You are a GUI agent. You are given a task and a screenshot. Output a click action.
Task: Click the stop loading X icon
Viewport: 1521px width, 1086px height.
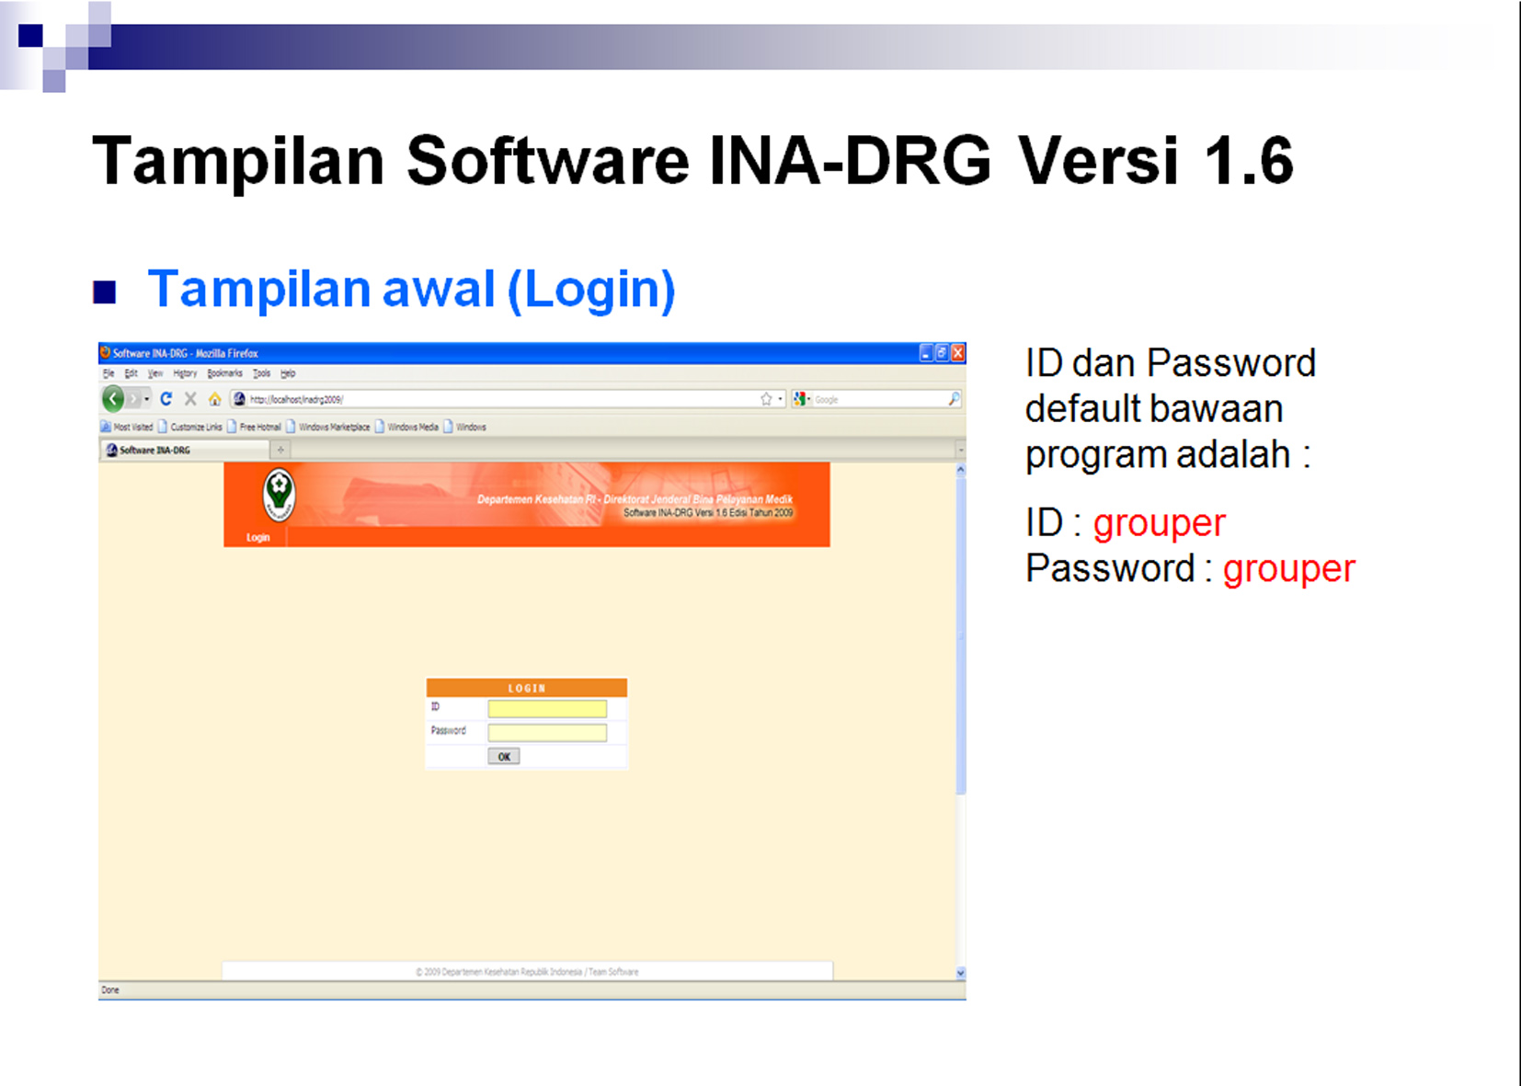tap(190, 399)
